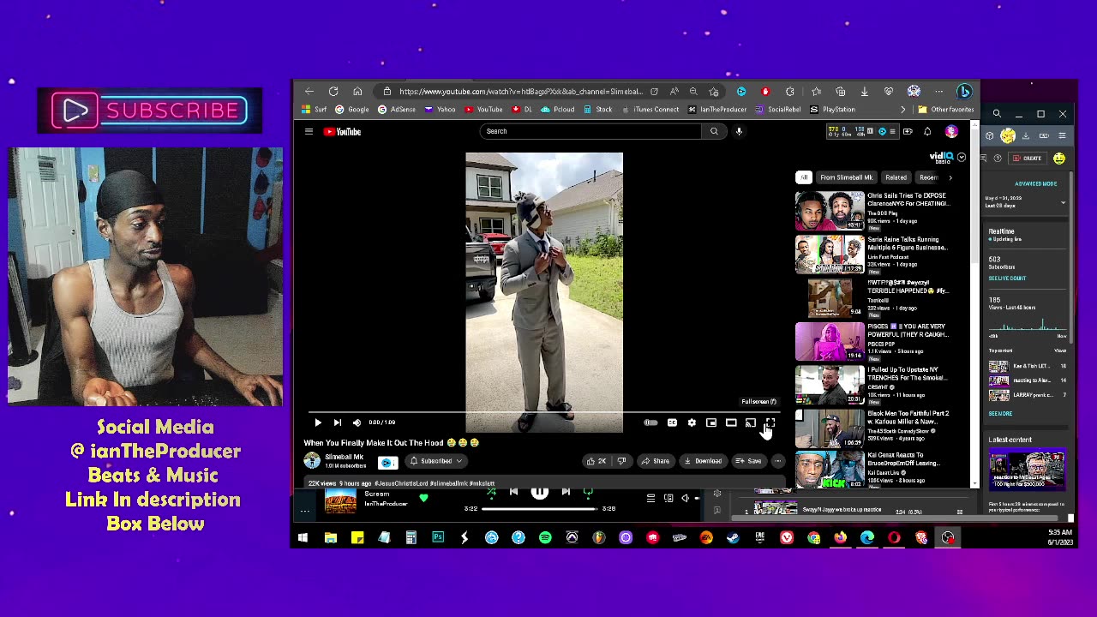Open the more actions ellipsis below video
Image resolution: width=1097 pixels, height=617 pixels.
(x=777, y=461)
